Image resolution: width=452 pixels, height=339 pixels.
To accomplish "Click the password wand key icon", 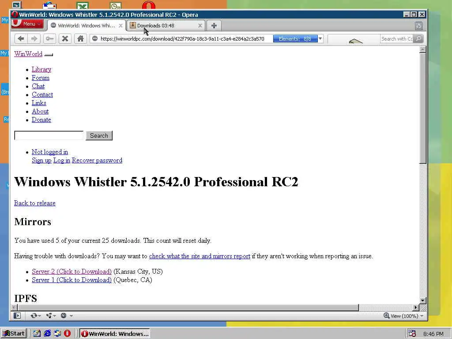I will pyautogui.click(x=49, y=39).
